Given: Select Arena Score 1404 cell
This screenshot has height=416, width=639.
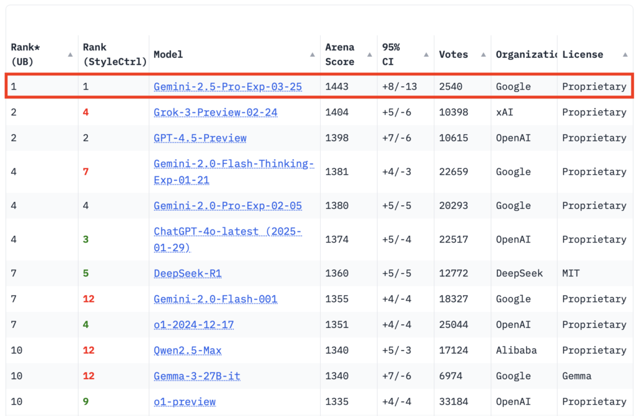Looking at the screenshot, I should 337,112.
